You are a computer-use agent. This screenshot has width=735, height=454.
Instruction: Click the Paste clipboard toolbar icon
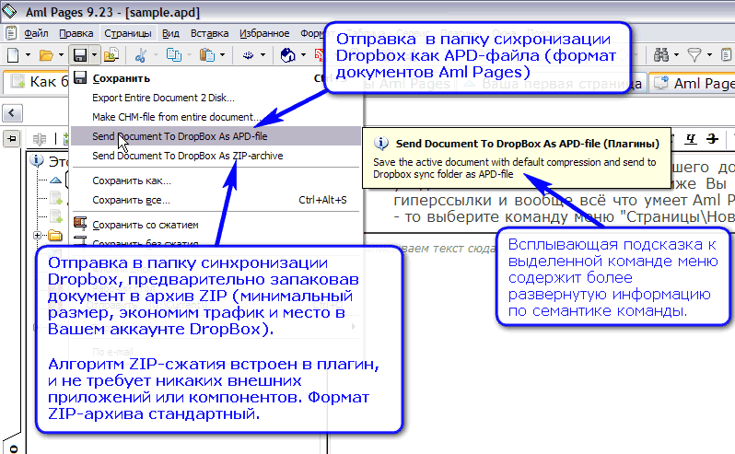point(206,55)
